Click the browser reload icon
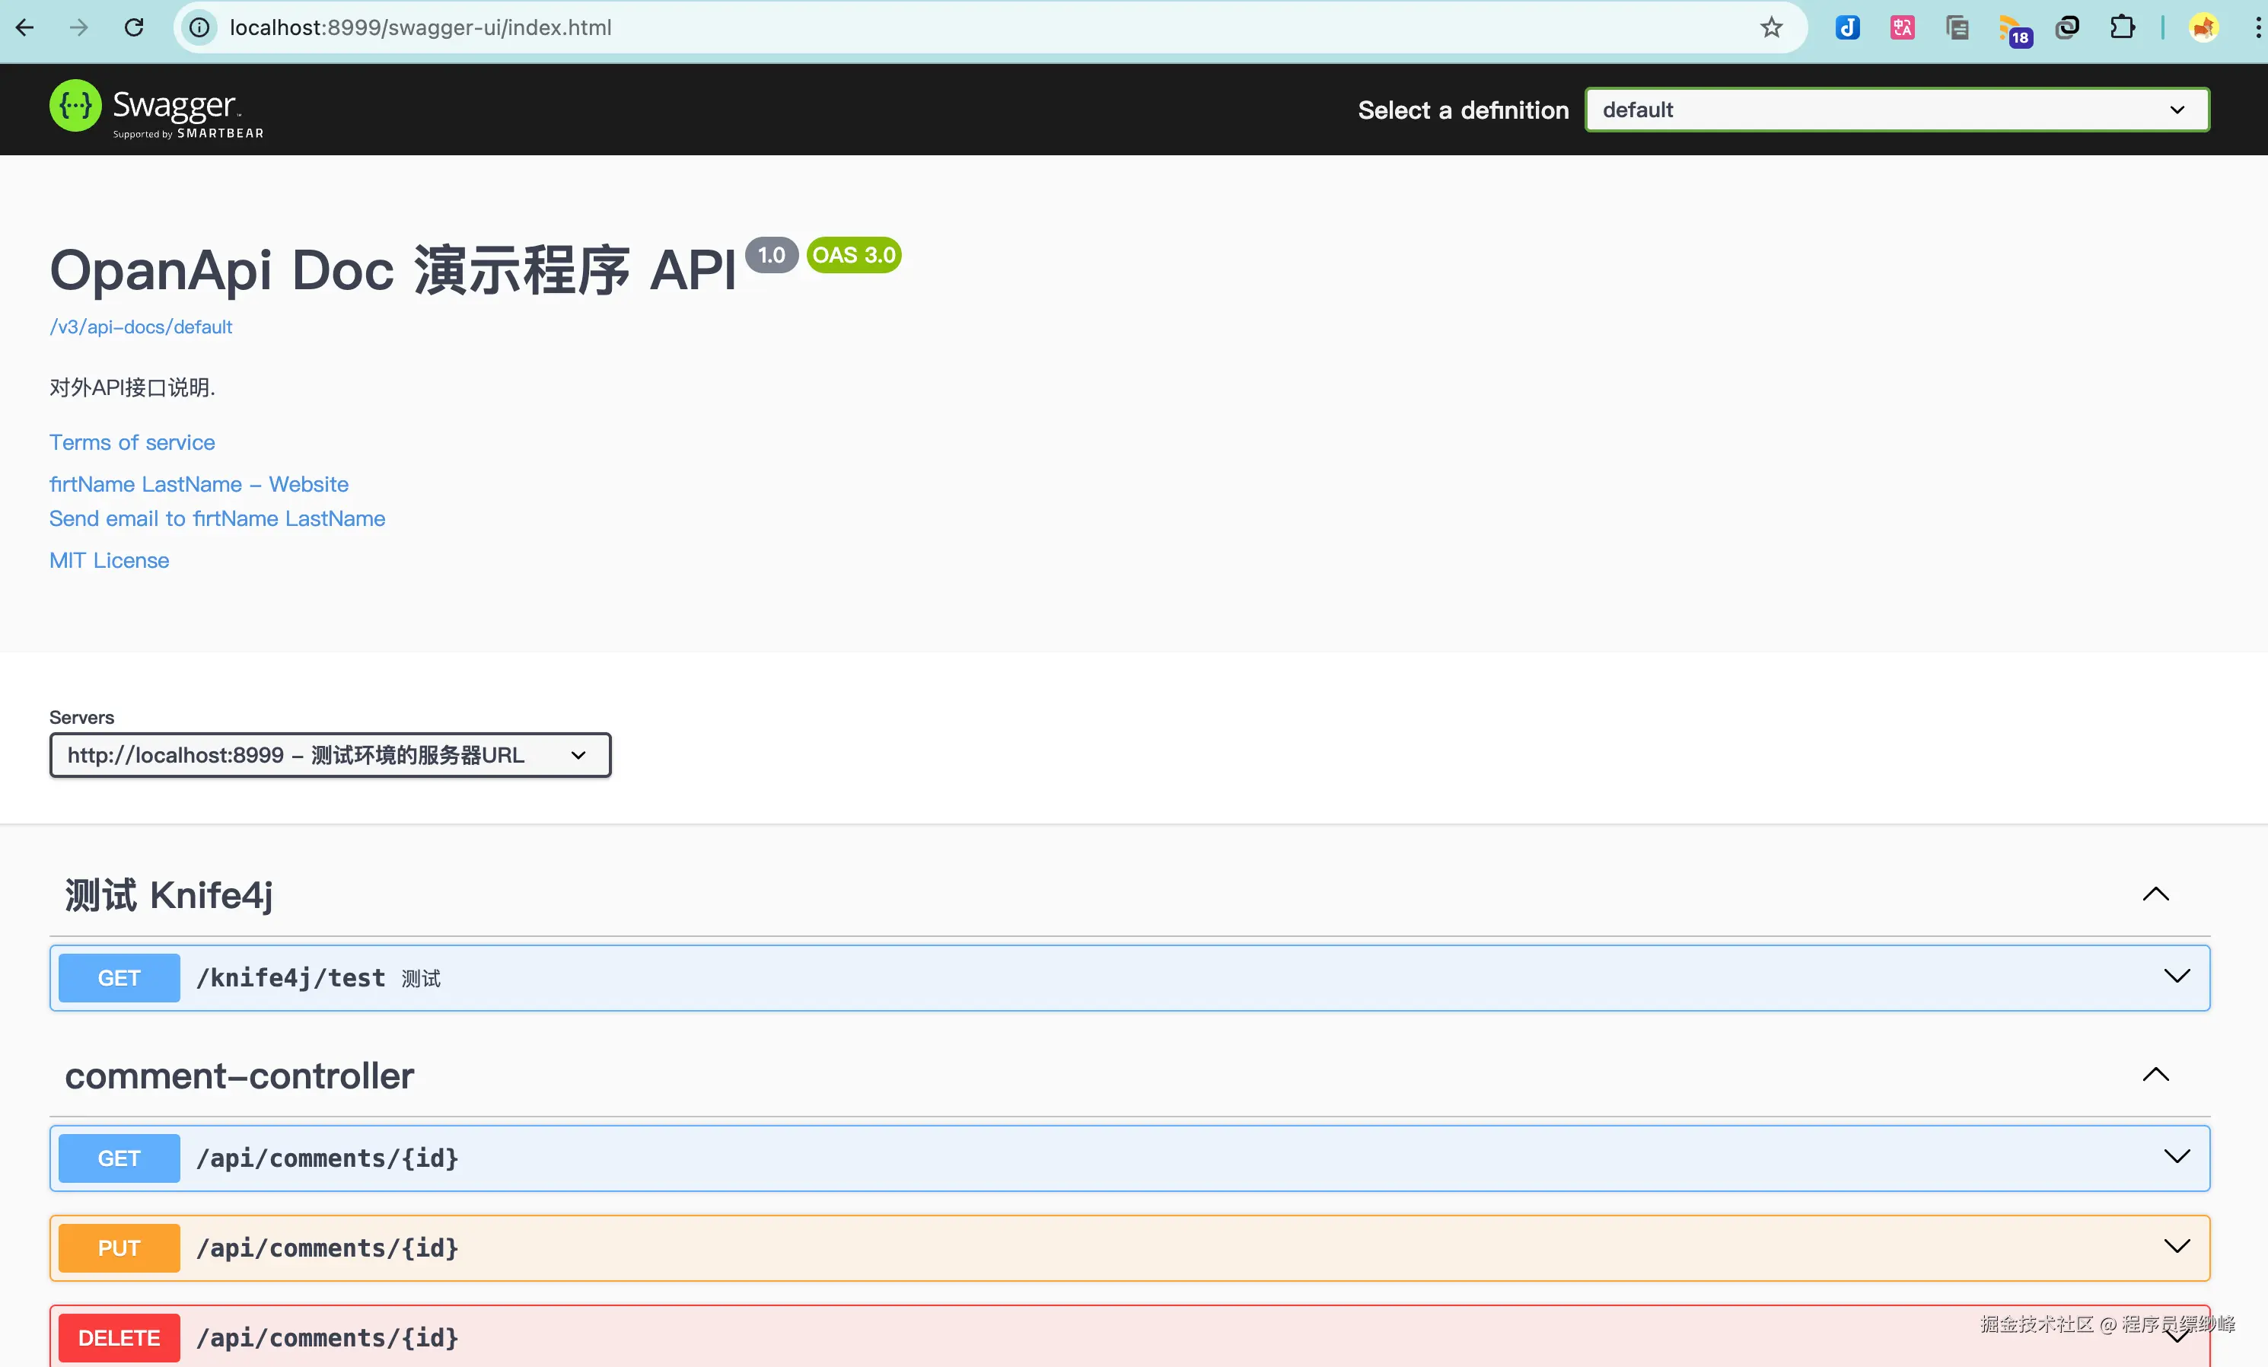This screenshot has width=2268, height=1367. point(135,27)
